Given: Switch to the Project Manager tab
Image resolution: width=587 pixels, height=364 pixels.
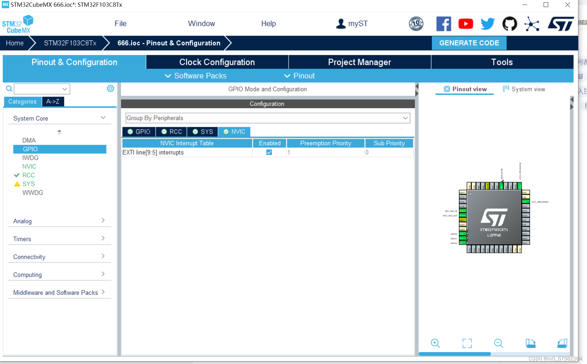Looking at the screenshot, I should (x=359, y=62).
